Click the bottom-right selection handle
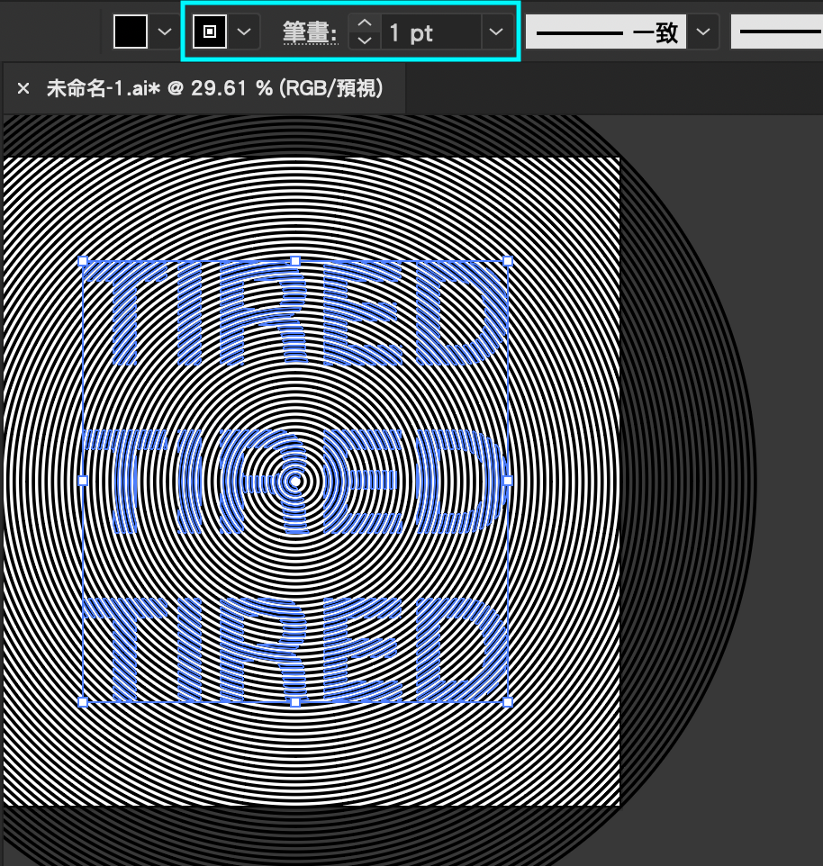This screenshot has height=866, width=823. tap(508, 702)
